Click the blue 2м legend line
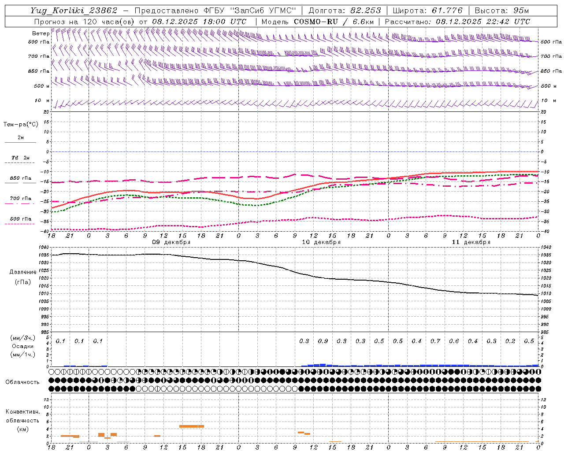The width and height of the screenshot is (564, 451). pyautogui.click(x=20, y=142)
